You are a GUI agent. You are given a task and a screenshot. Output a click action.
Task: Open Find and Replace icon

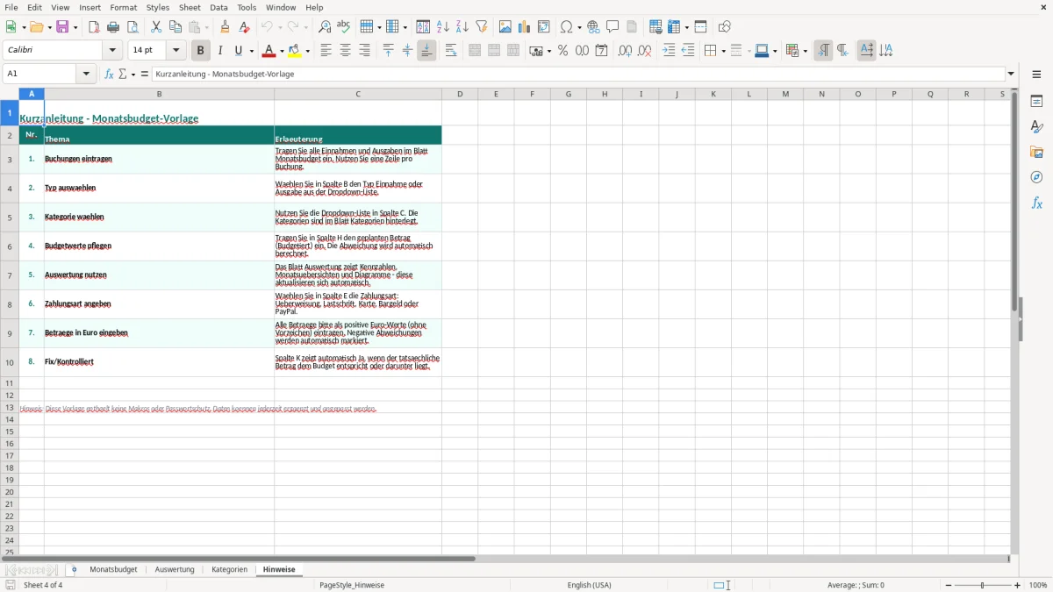point(324,27)
